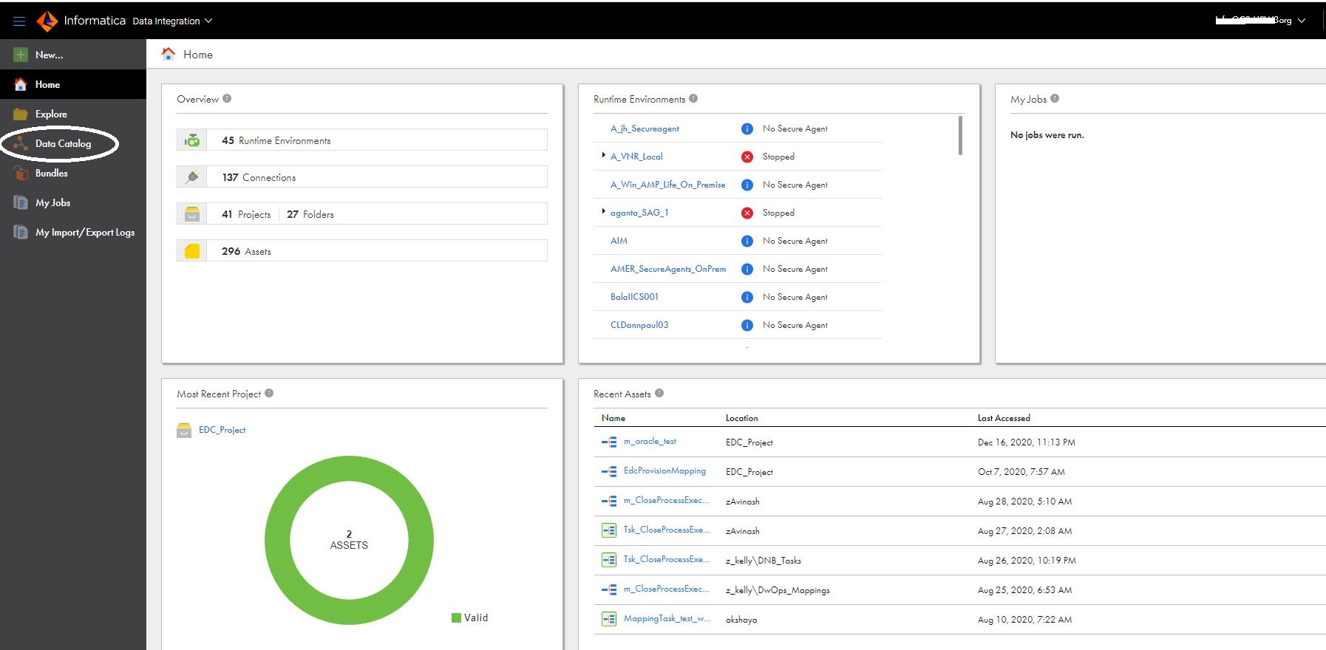
Task: Click the Most Recent Project help icon
Action: [269, 393]
